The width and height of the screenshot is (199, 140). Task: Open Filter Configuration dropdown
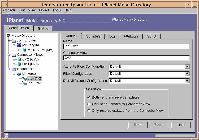click(187, 74)
